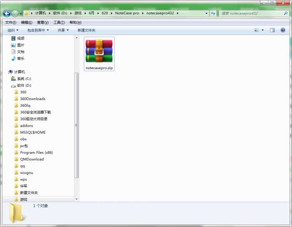
Task: Click the details pane folder icon
Action: coord(16,213)
